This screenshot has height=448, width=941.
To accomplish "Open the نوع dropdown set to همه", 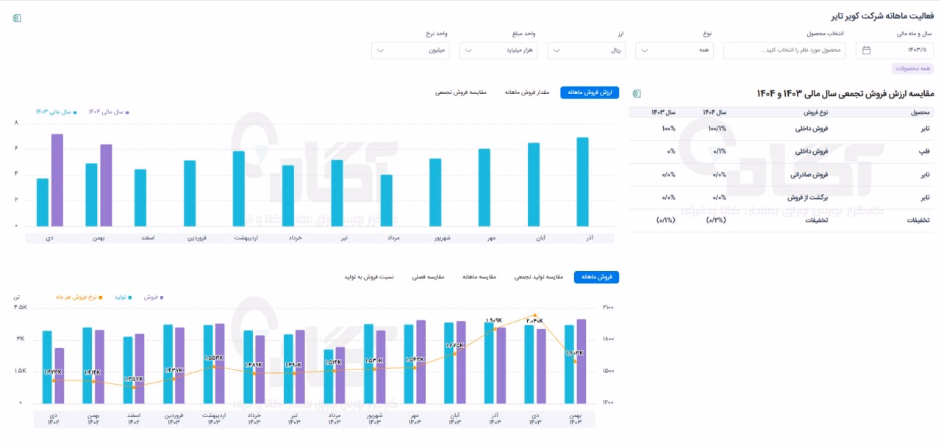I will 675,50.
